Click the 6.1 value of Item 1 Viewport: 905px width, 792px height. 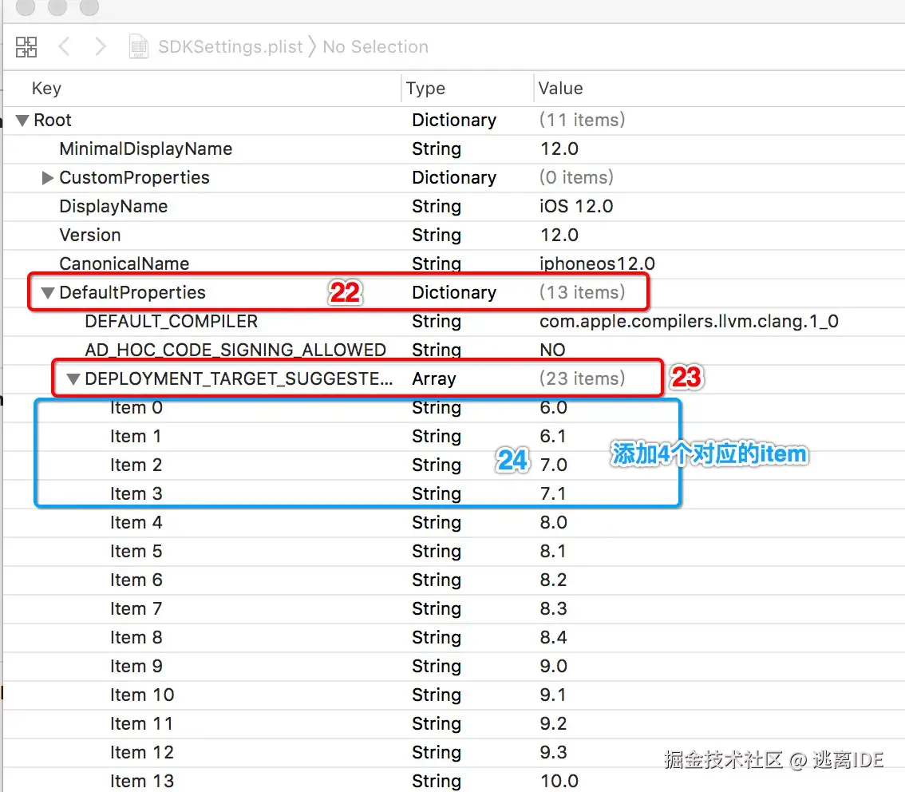point(552,437)
